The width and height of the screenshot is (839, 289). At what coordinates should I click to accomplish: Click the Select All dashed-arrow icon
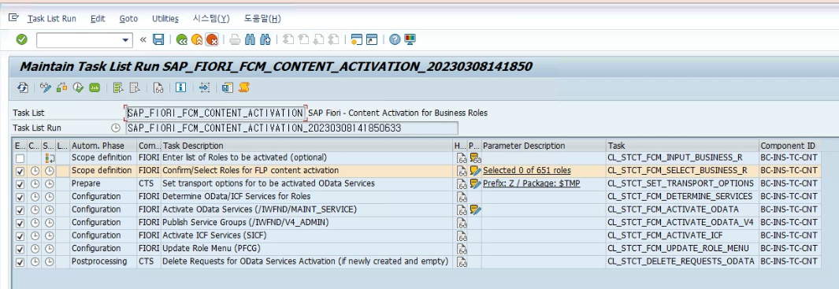tap(204, 87)
